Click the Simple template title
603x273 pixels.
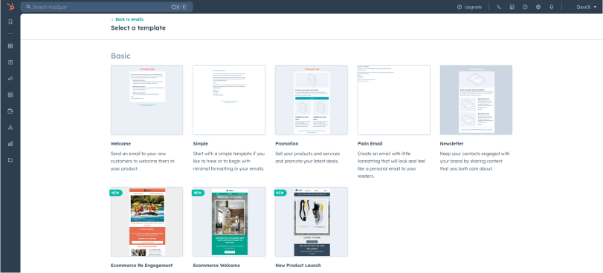click(x=200, y=144)
